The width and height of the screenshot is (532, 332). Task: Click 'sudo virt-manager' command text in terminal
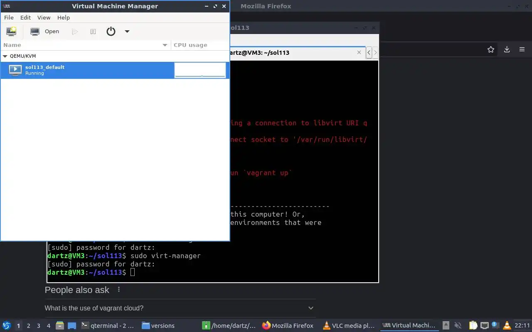[165, 256]
